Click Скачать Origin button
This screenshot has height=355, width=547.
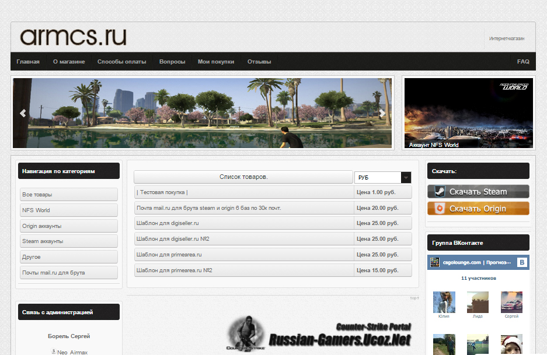point(478,208)
